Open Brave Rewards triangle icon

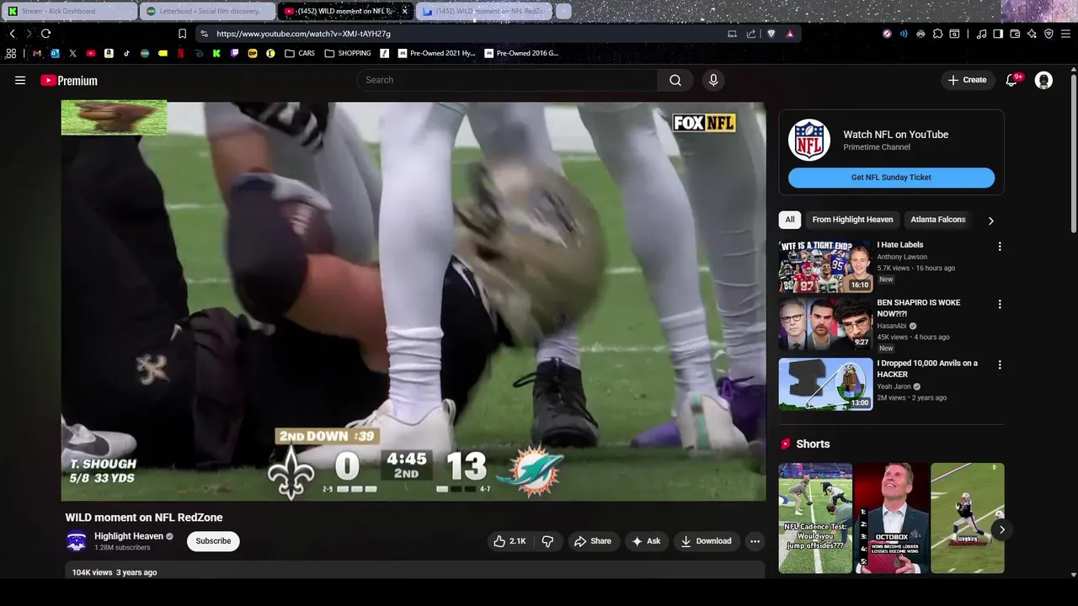(x=790, y=34)
